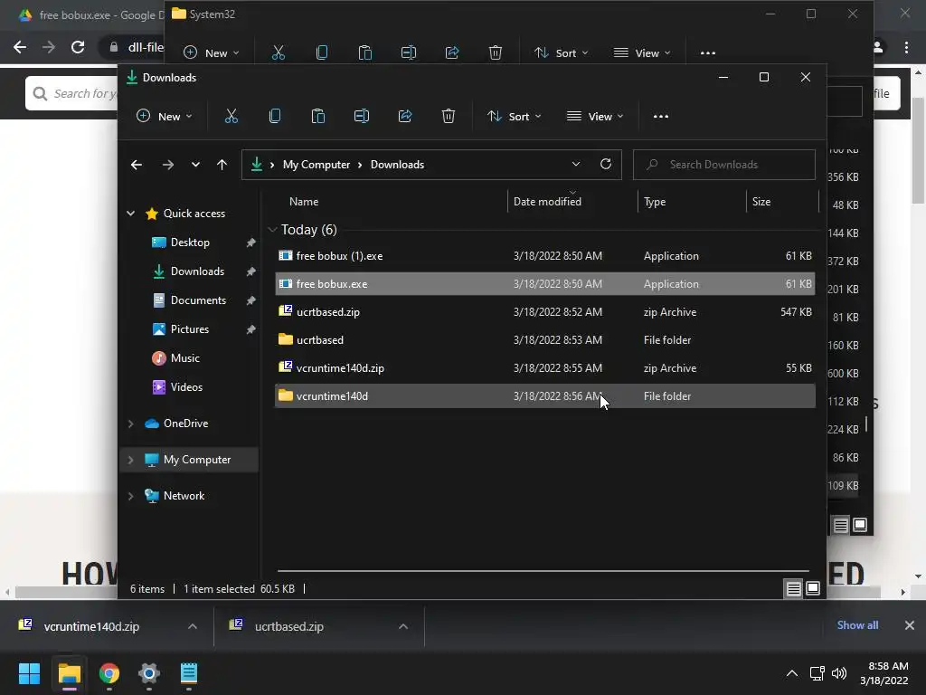Open See more options in Downloads toolbar
Screen dimensions: 926x695
[x=661, y=117]
